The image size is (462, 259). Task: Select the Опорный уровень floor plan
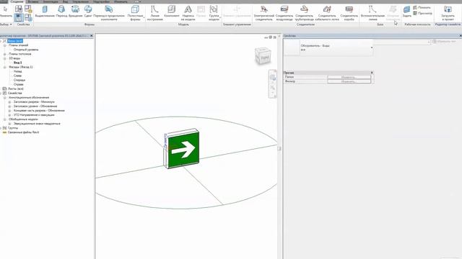pyautogui.click(x=26, y=50)
